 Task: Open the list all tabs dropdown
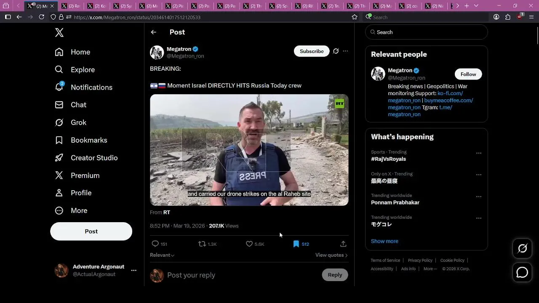click(x=476, y=6)
